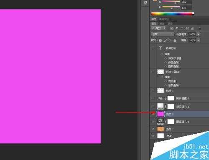Select the pixel layer filter icon
Screen dimensions: 209x160
[172, 28]
